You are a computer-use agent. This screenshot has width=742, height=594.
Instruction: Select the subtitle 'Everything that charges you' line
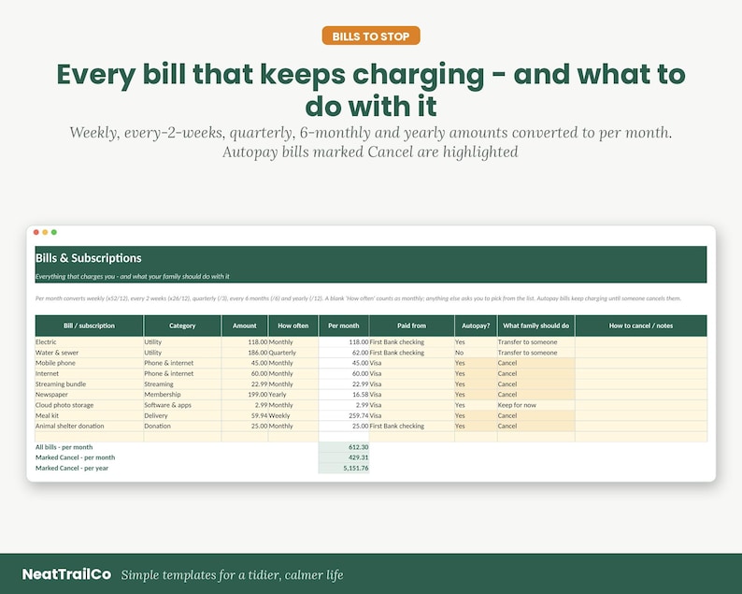point(133,276)
